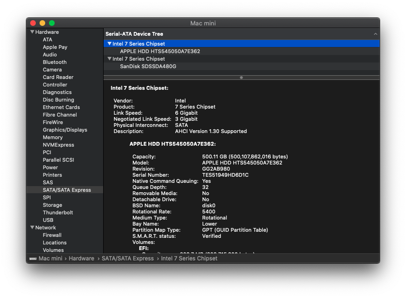406x298 pixels.
Task: Click the Serial-ATA Device Tree column header
Action: point(241,34)
